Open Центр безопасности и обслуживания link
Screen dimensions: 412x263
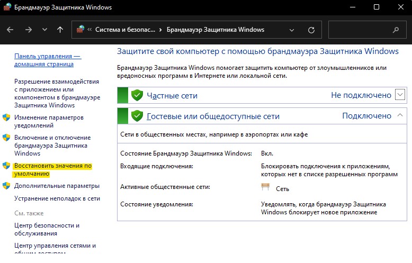tap(47, 230)
